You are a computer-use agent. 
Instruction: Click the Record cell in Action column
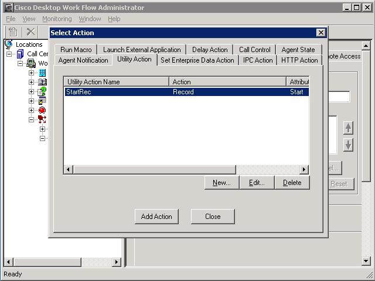point(183,92)
